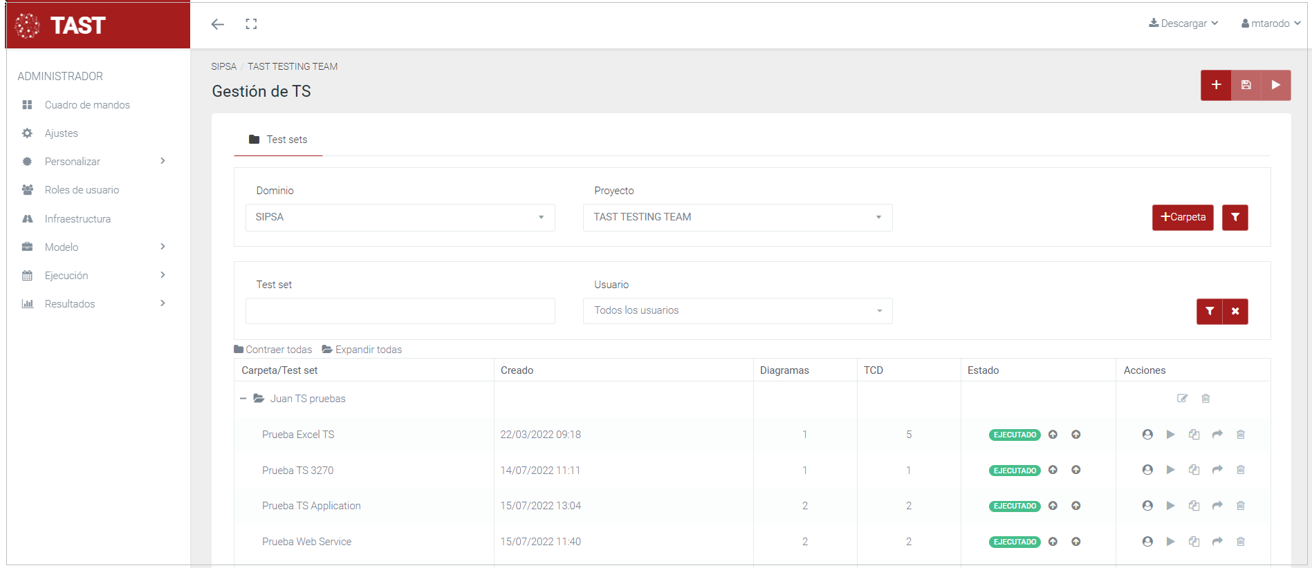Duplicate Prueba TS Application using copy icon
The width and height of the screenshot is (1312, 568).
(x=1194, y=506)
